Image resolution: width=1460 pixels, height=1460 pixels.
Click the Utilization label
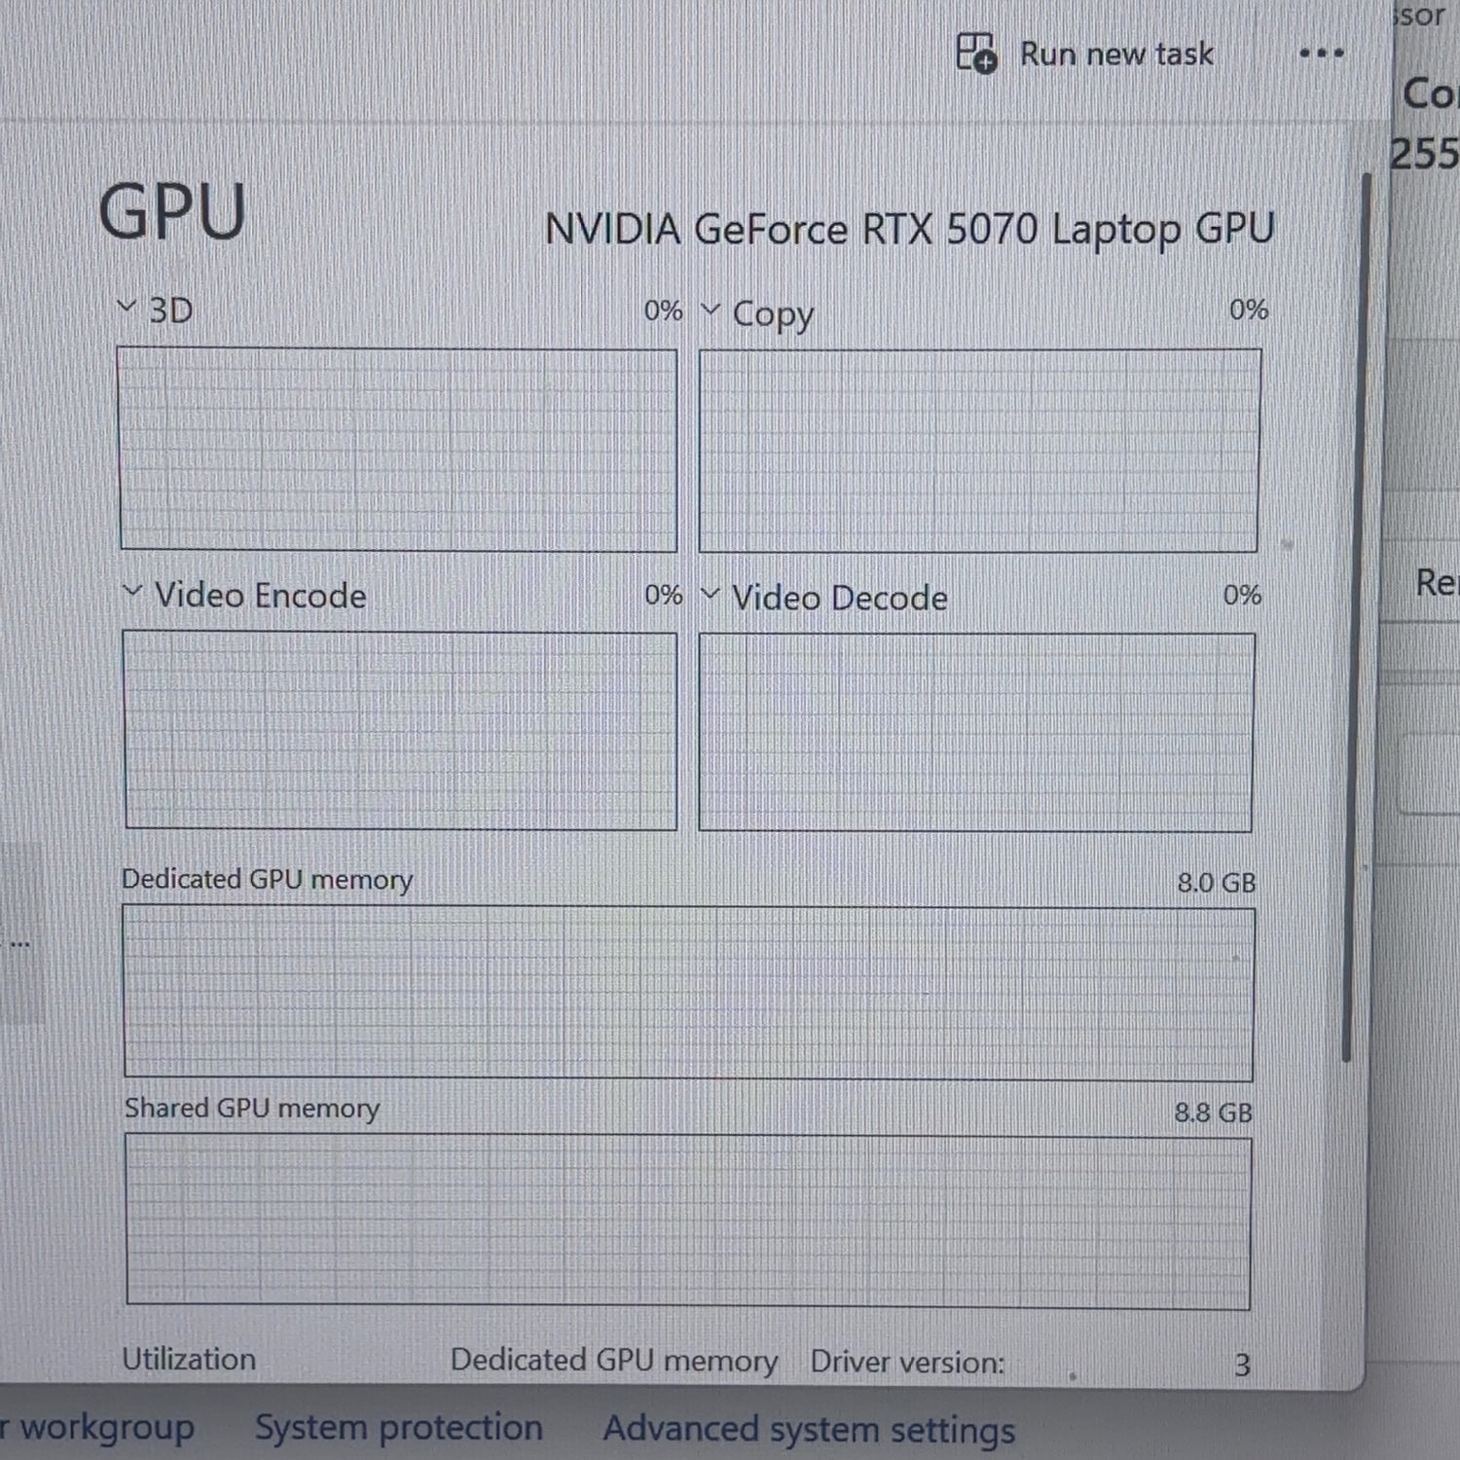tap(189, 1359)
